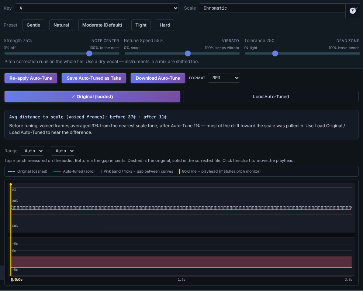The width and height of the screenshot is (363, 291).
Task: Open the second Range Auto dropdown
Action: click(x=63, y=151)
